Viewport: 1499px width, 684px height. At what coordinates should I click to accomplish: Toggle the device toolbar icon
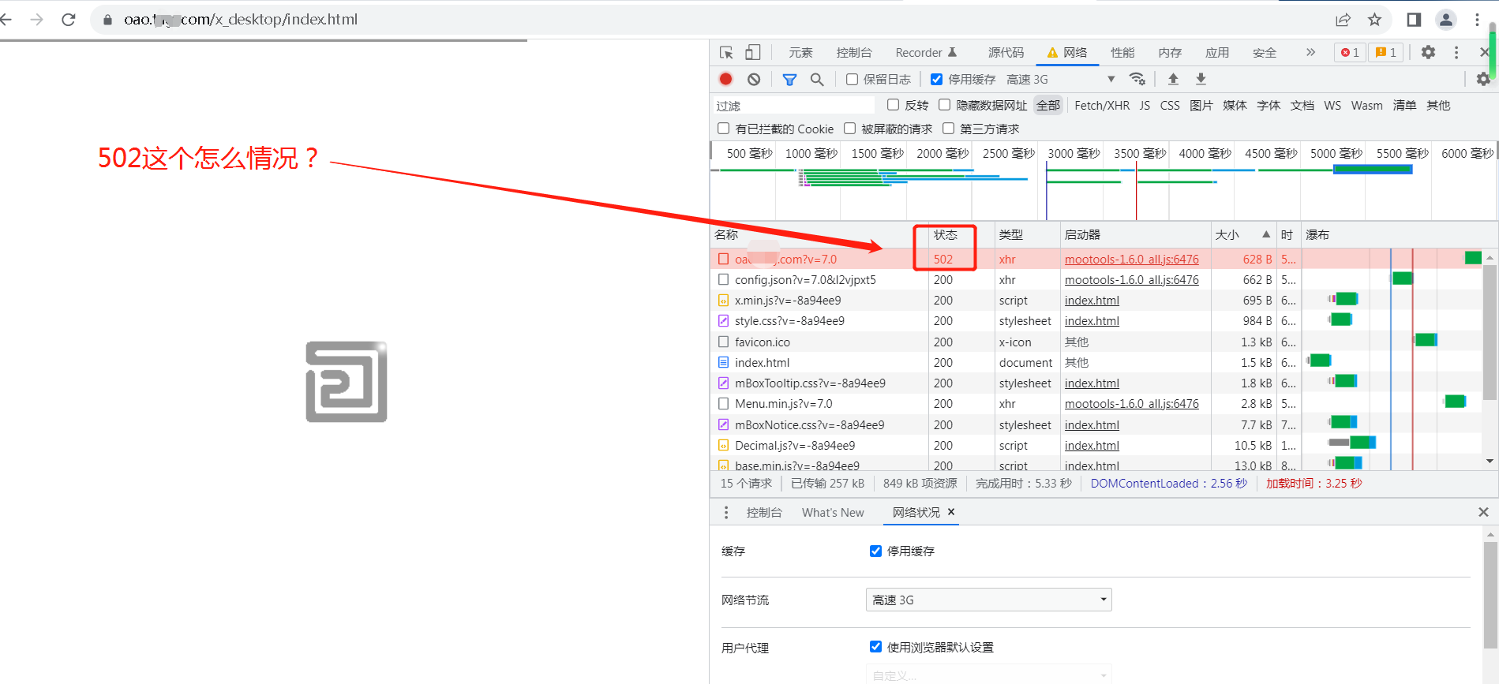(x=752, y=53)
